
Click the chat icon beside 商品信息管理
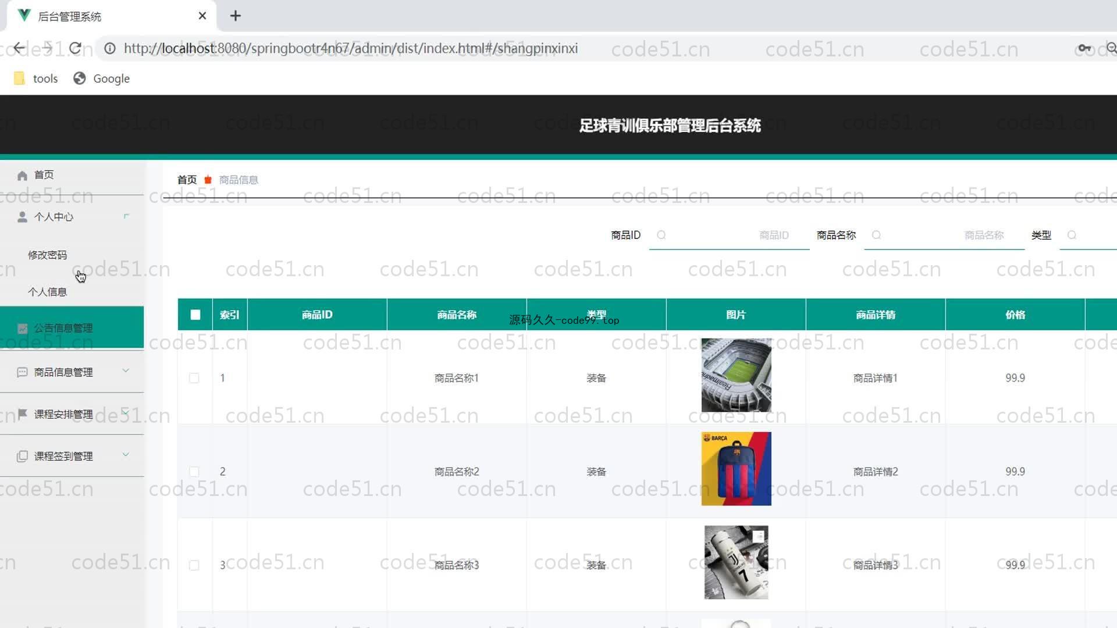pyautogui.click(x=22, y=372)
